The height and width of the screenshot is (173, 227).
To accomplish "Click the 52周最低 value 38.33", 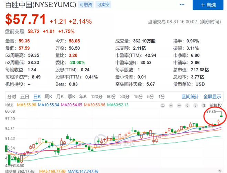I will click(34, 63).
